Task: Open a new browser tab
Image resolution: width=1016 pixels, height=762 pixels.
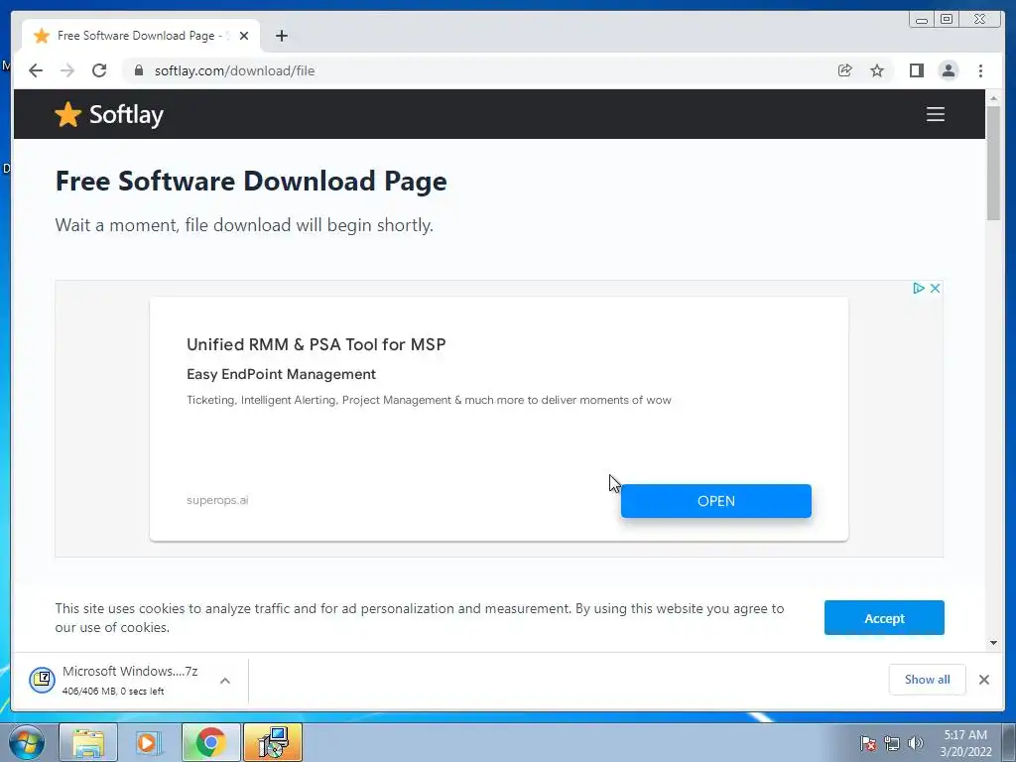Action: coord(281,36)
